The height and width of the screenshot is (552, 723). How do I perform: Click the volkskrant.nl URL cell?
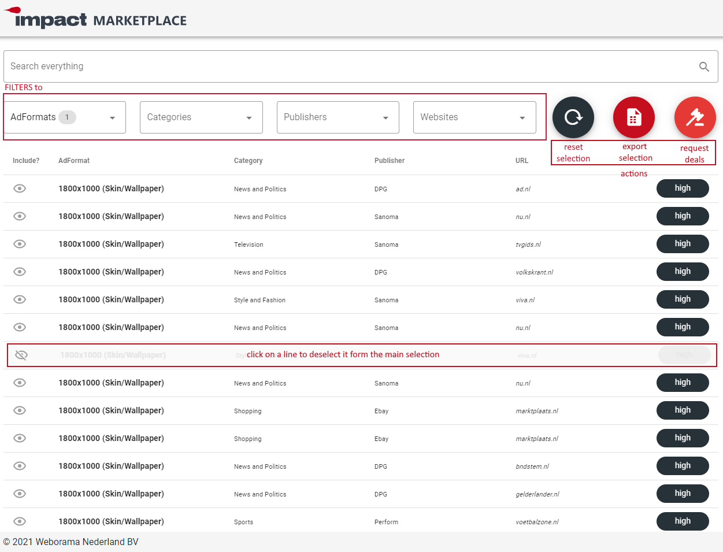click(535, 272)
